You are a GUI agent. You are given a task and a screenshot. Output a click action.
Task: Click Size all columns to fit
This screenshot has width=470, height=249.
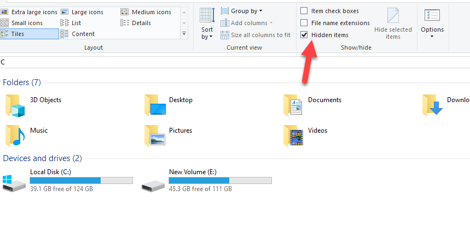256,35
